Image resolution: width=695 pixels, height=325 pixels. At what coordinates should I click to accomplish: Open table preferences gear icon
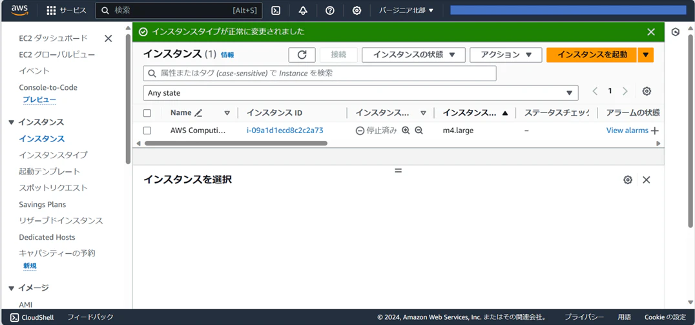(647, 91)
